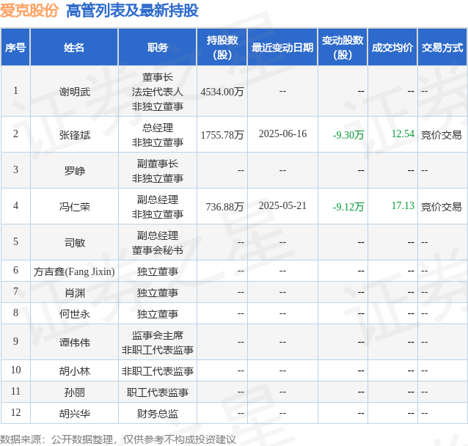This screenshot has width=468, height=446.
Task: Click the 高管列表及最新持股 heading
Action: [132, 11]
